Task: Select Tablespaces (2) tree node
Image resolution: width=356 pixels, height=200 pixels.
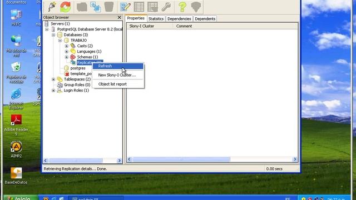Action: [77, 79]
